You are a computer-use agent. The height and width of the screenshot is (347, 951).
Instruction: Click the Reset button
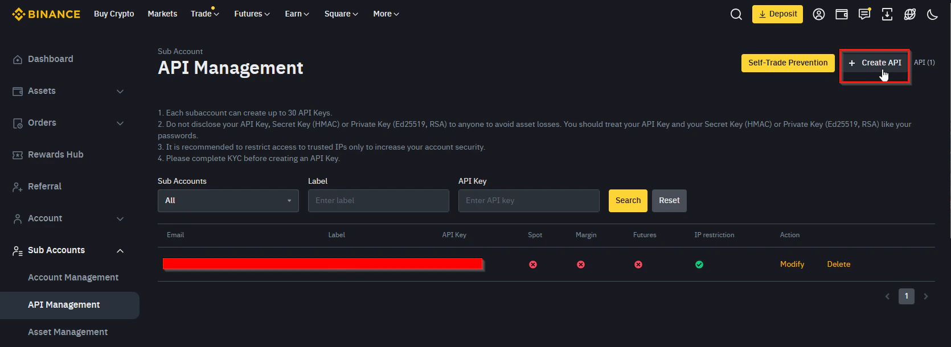tap(669, 201)
